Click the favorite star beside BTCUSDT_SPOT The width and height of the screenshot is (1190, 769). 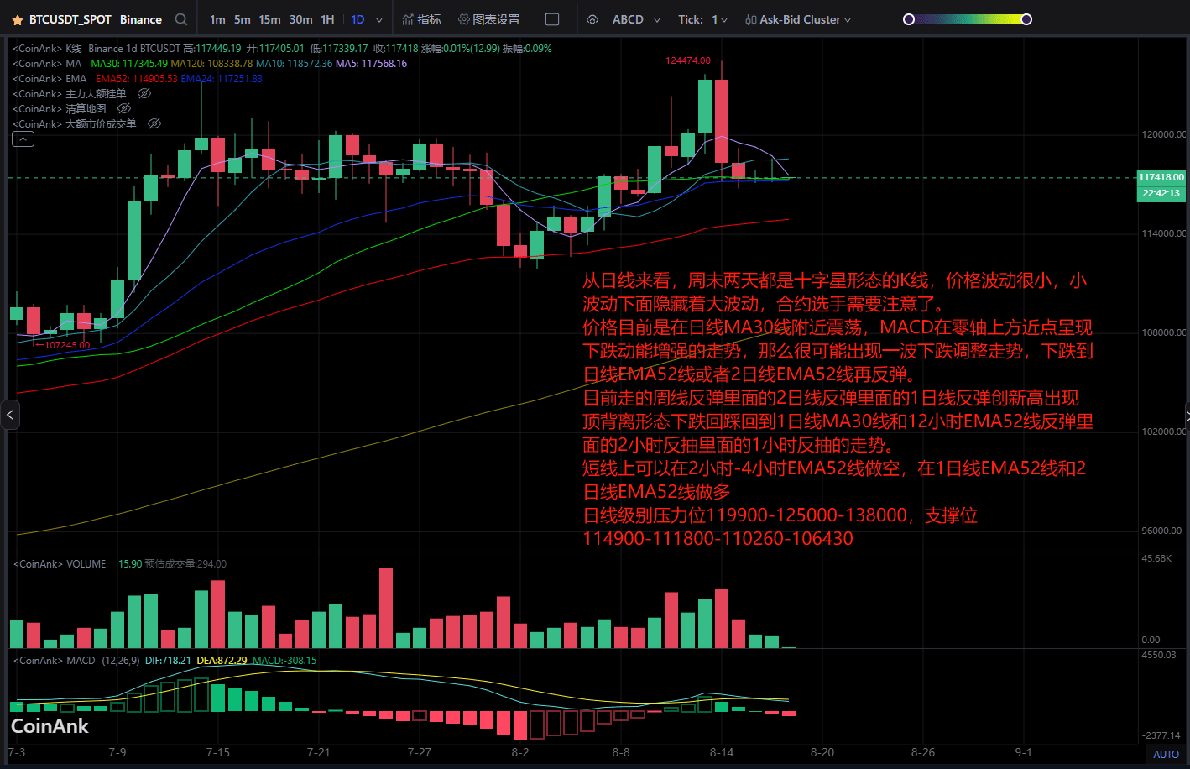tap(17, 19)
